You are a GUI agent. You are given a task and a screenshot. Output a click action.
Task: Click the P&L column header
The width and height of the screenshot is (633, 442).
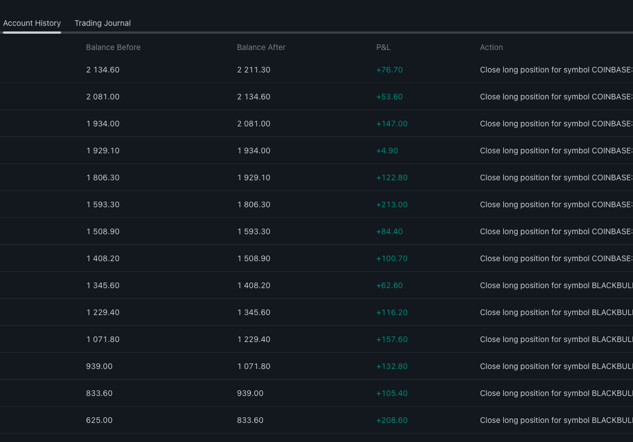pos(383,47)
